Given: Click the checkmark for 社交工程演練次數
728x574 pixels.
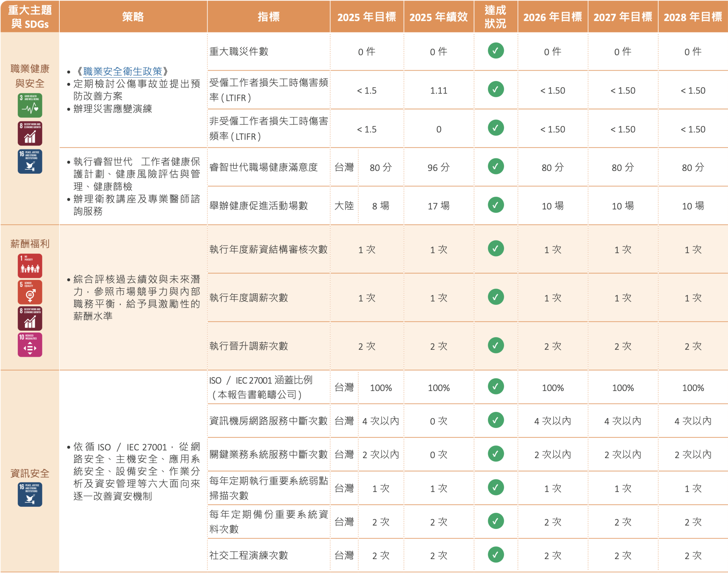Looking at the screenshot, I should [x=496, y=555].
